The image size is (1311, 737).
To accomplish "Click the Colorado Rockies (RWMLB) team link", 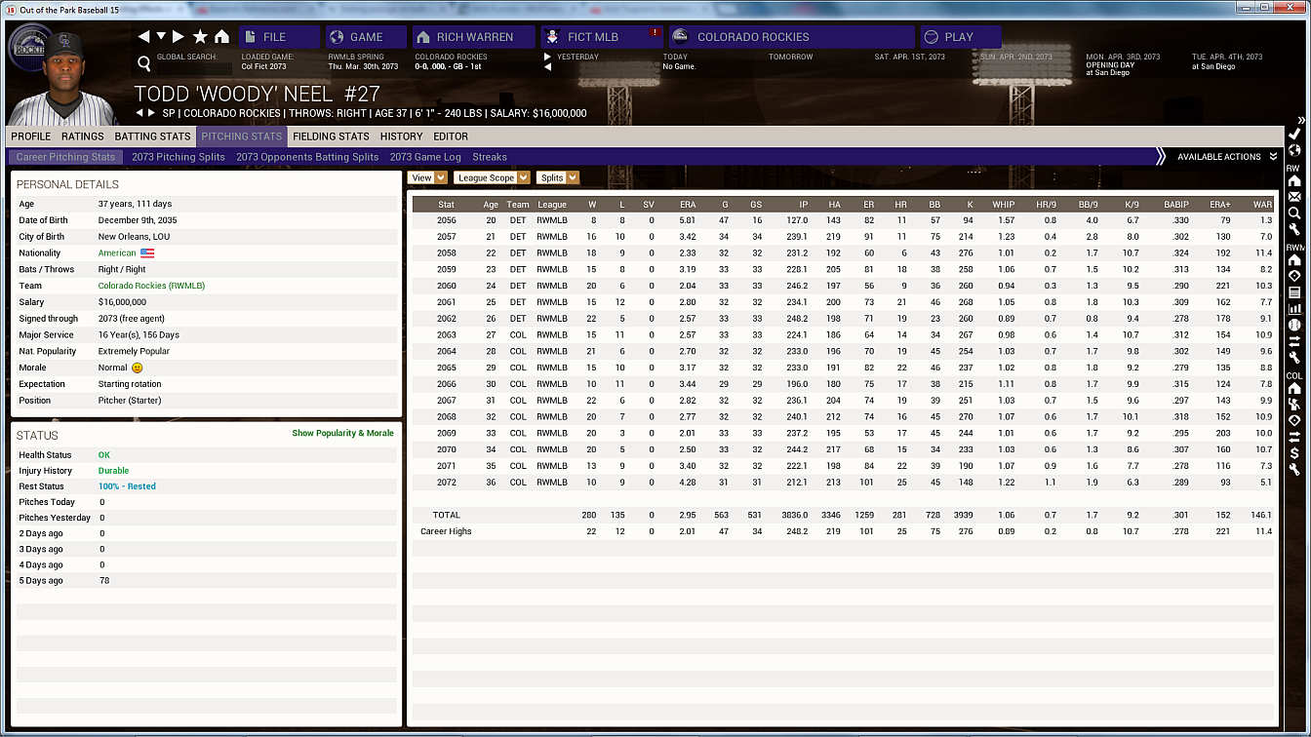I will (151, 286).
